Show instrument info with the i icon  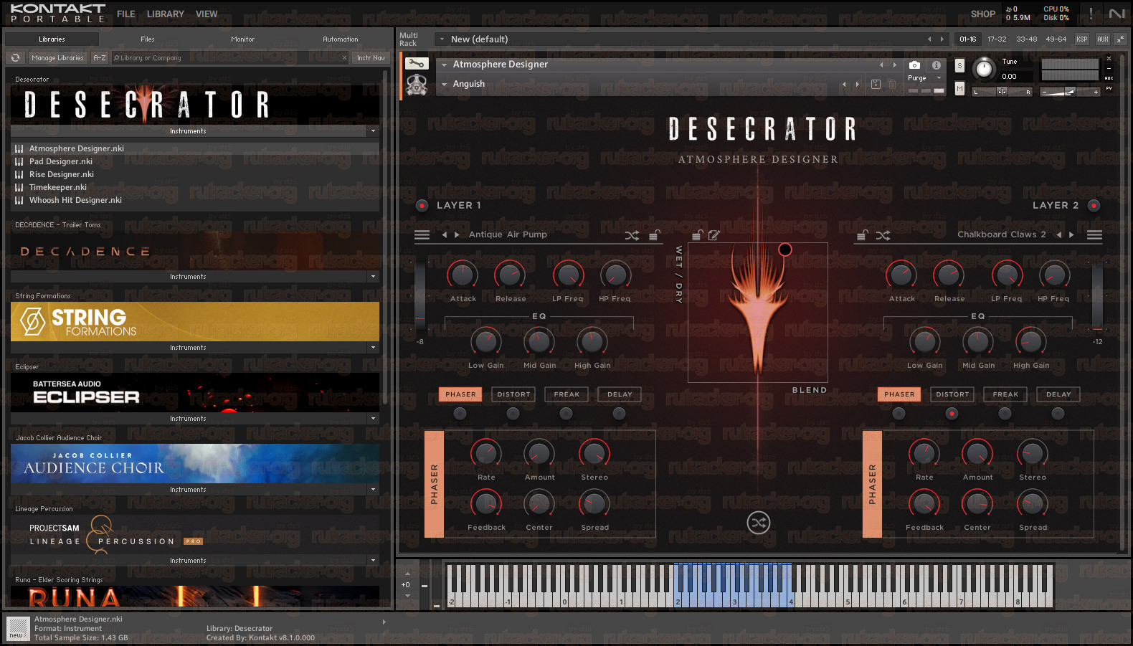click(x=936, y=65)
